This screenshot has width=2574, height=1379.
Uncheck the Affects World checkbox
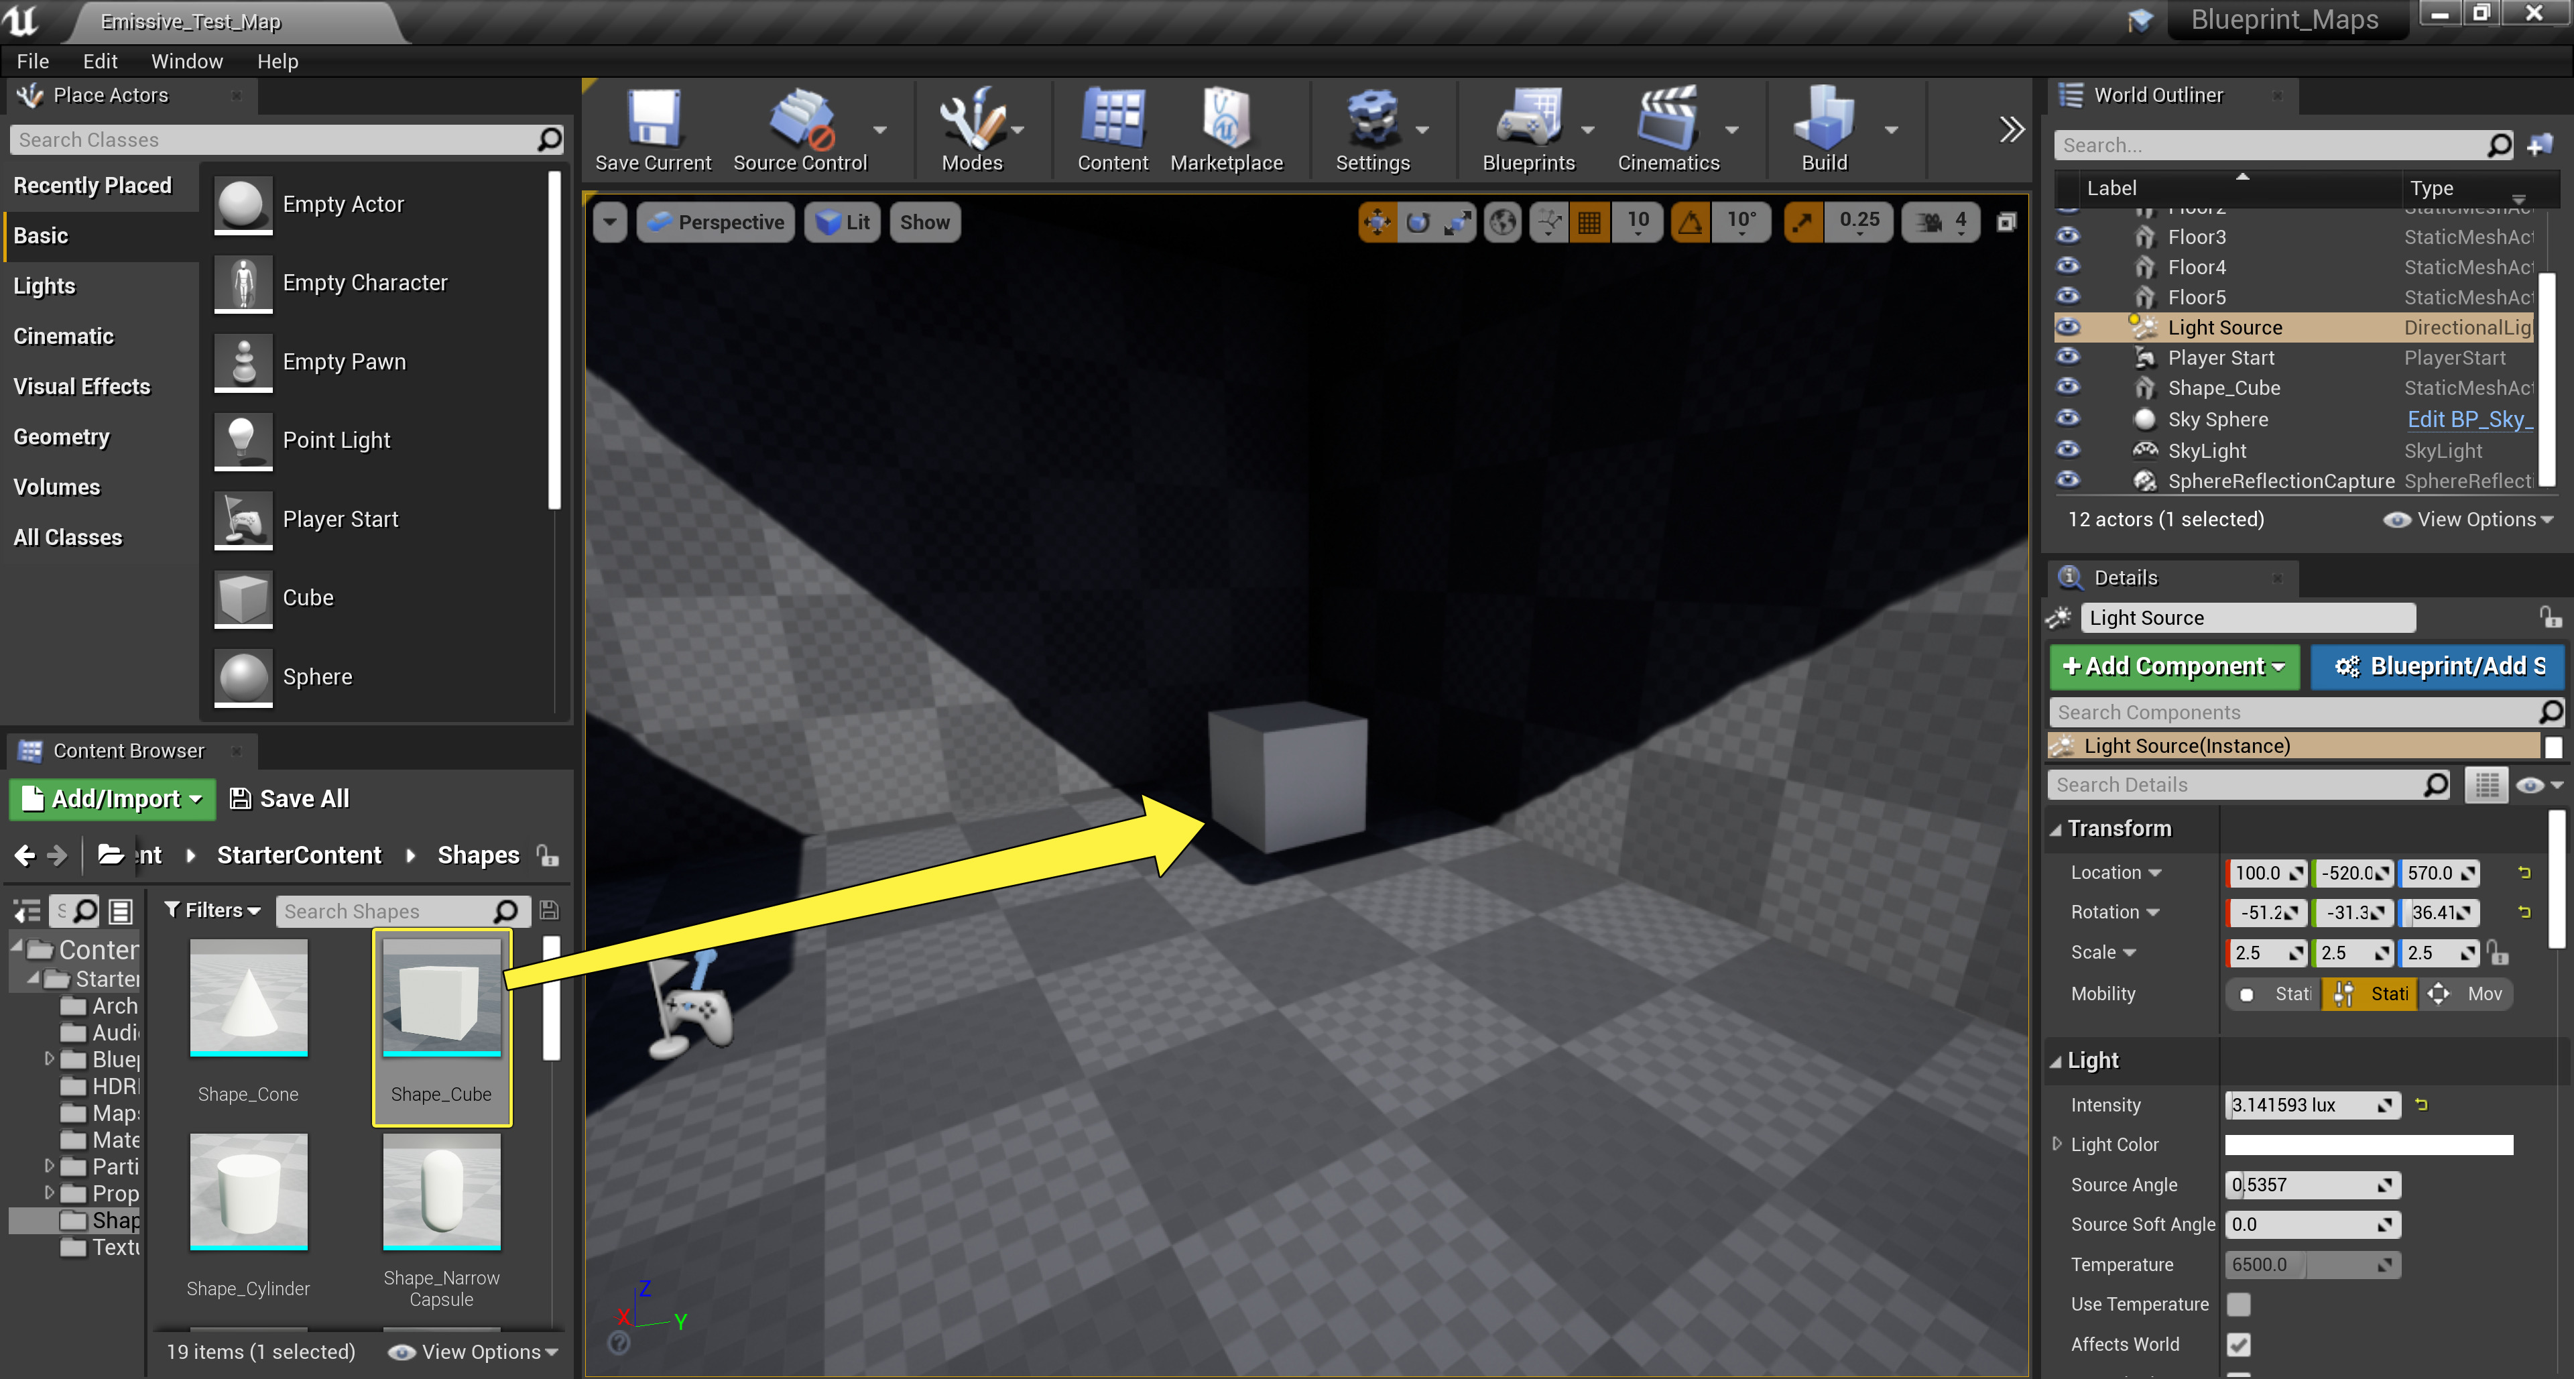click(2238, 1344)
